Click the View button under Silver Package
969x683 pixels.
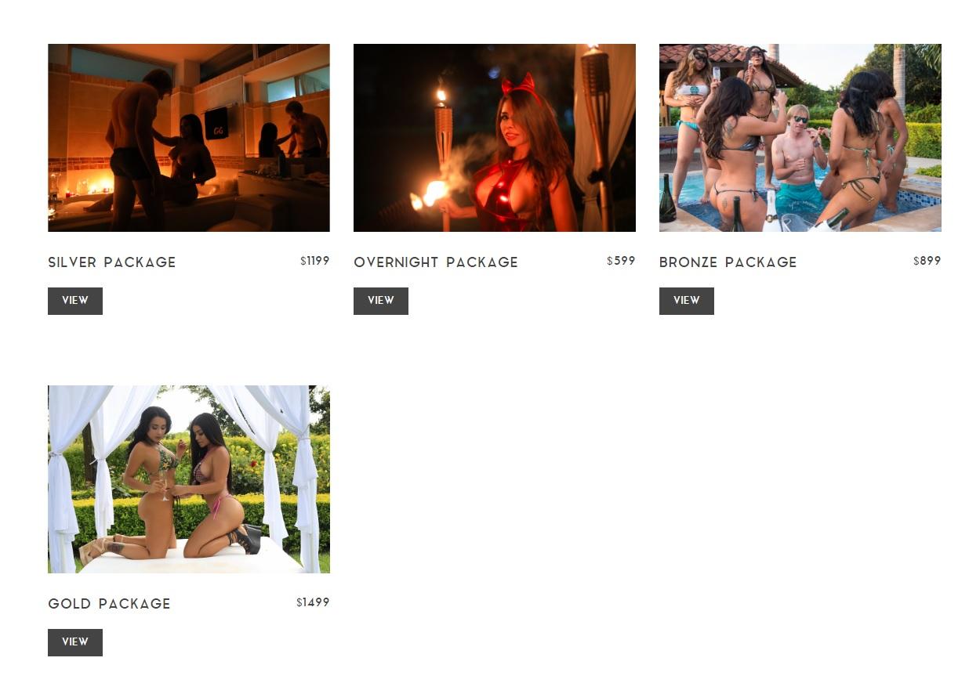click(75, 301)
